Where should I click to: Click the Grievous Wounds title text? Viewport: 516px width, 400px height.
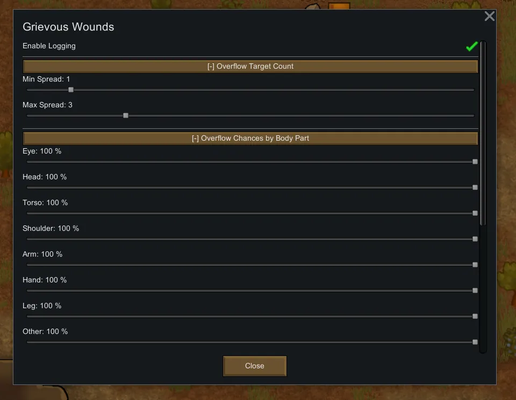(x=68, y=27)
